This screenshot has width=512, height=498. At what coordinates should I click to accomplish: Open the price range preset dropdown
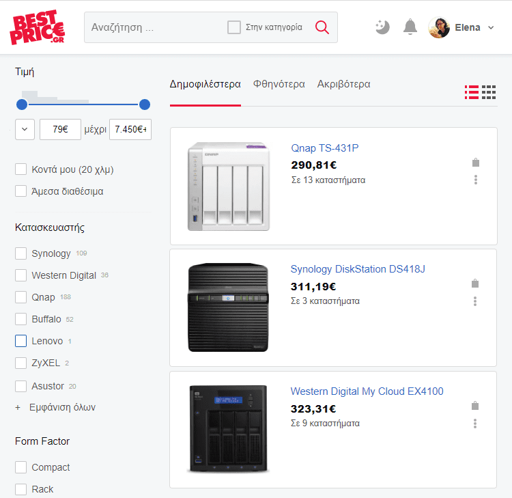pyautogui.click(x=25, y=129)
